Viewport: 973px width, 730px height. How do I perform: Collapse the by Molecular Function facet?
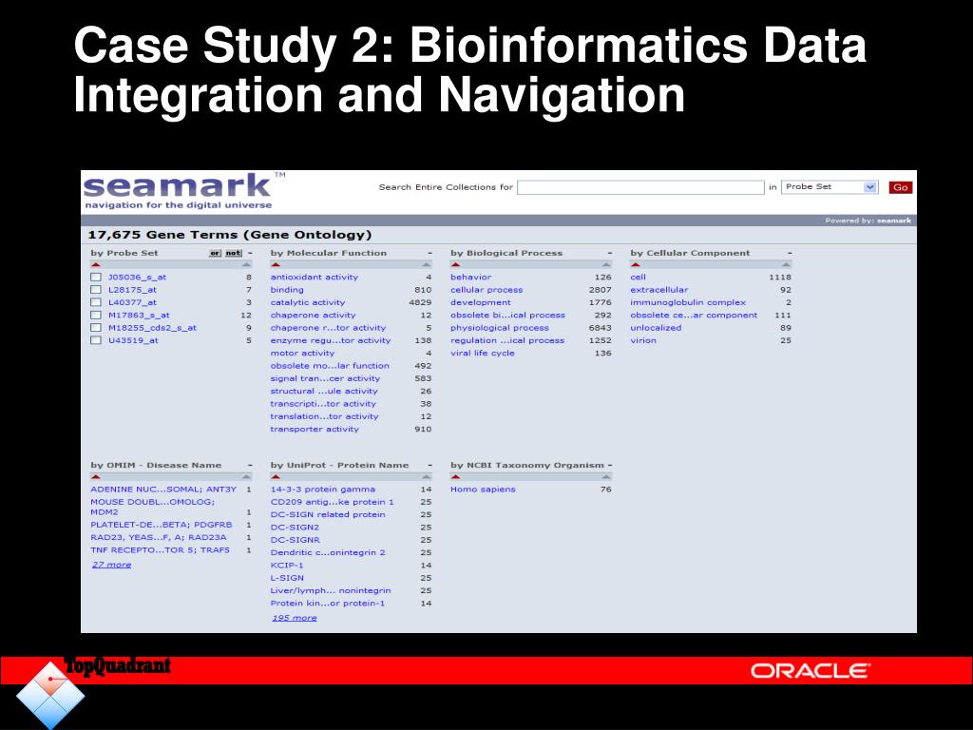click(x=429, y=253)
